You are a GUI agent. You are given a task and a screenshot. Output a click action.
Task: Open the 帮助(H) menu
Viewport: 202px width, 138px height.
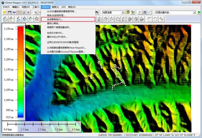click(72, 7)
